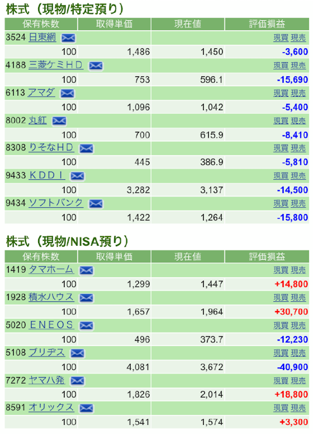Click 現売 for りそなHD

[298, 148]
